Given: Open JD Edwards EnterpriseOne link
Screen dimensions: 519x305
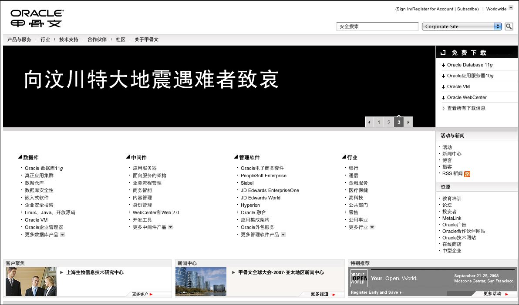Looking at the screenshot, I should [270, 190].
